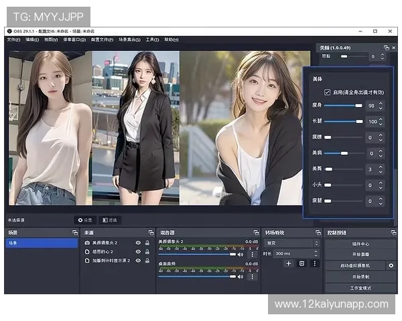Adjust the 时长 300 ms duration stepper
Screen dimensions: 402x321
point(316,253)
